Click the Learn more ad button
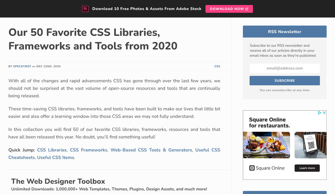Image resolution: width=335 pixels, height=194 pixels. point(307,168)
